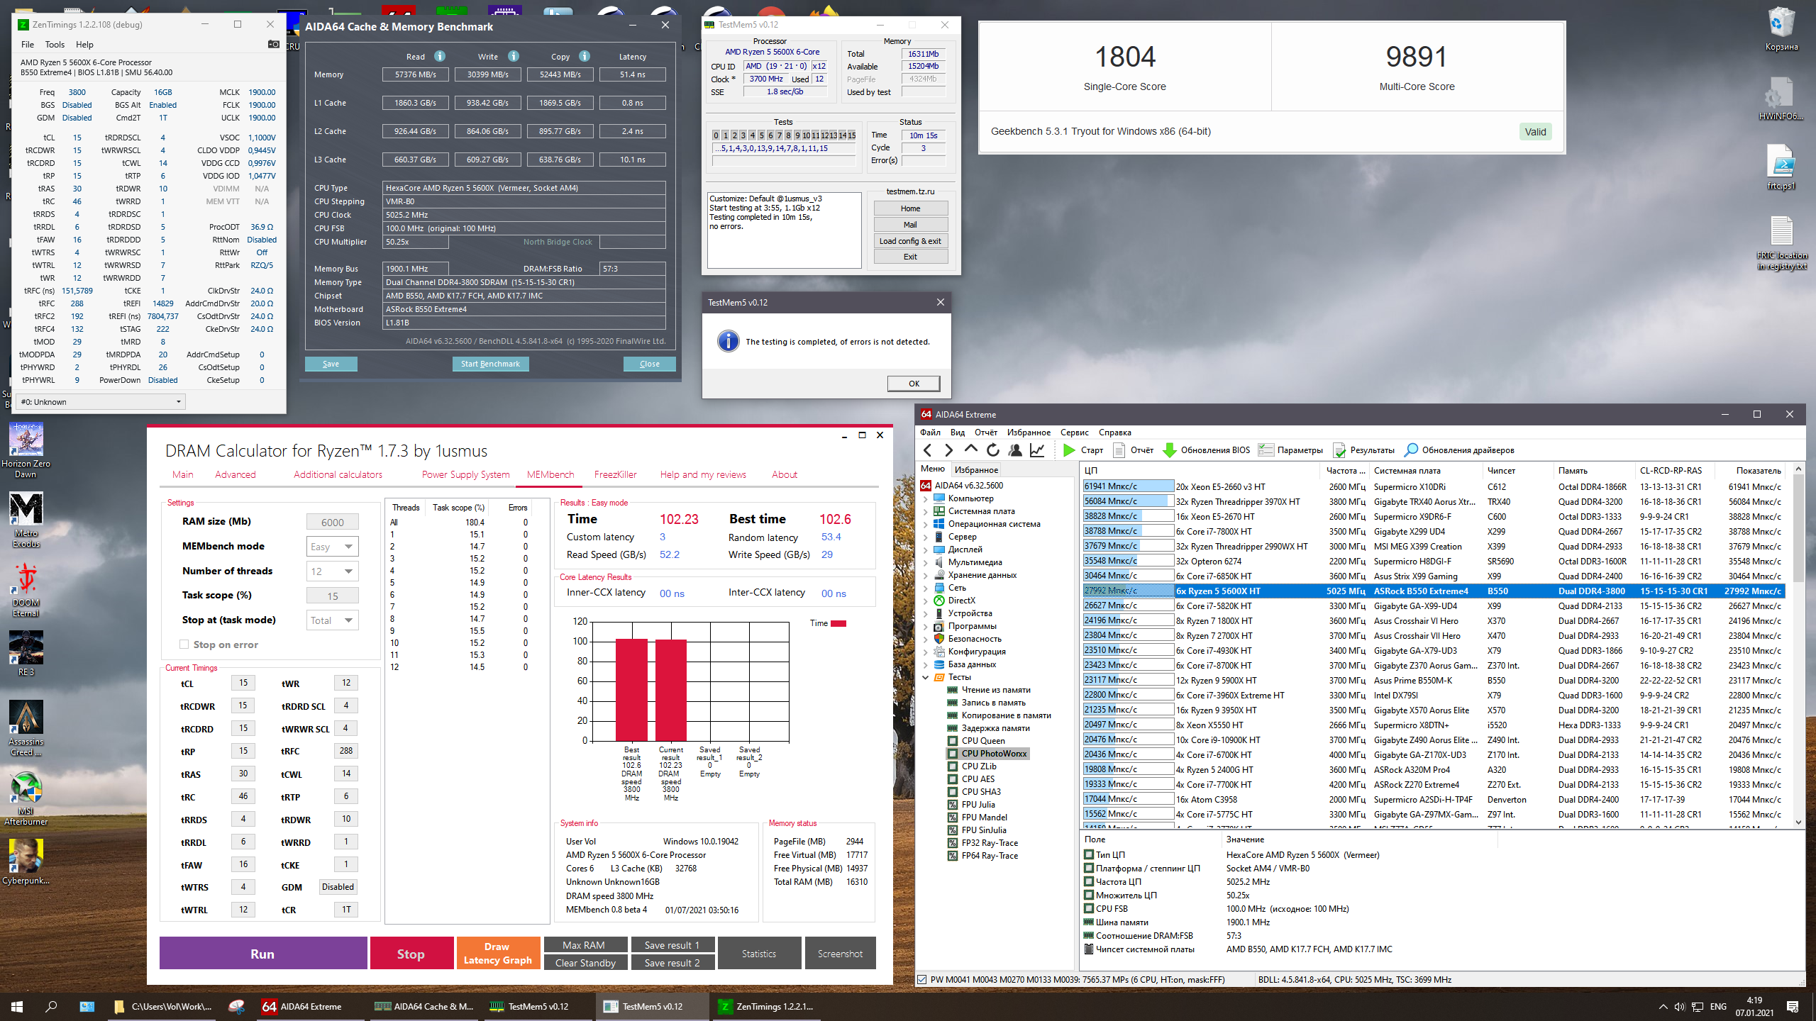Image resolution: width=1816 pixels, height=1021 pixels.
Task: Enable the Stop on error checkbox
Action: [x=184, y=645]
